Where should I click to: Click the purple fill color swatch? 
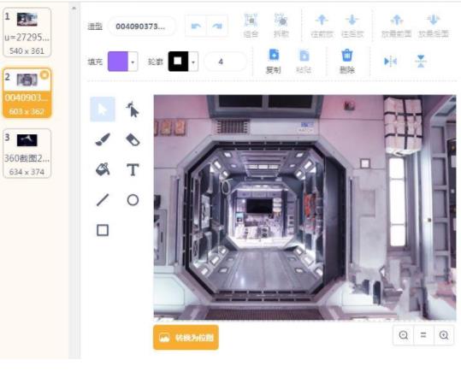point(118,62)
